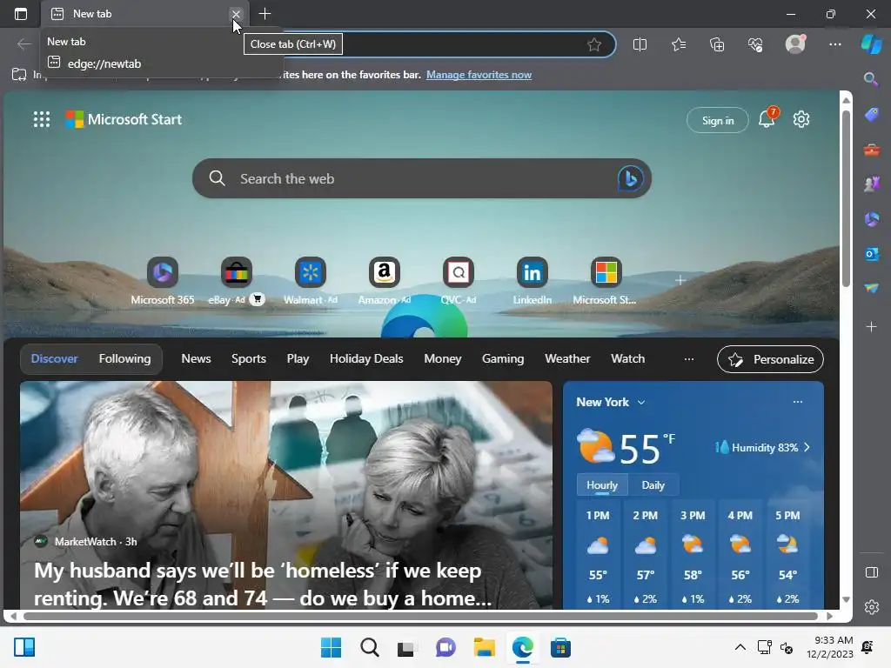Open the Weather category
This screenshot has width=891, height=668.
[x=567, y=358]
